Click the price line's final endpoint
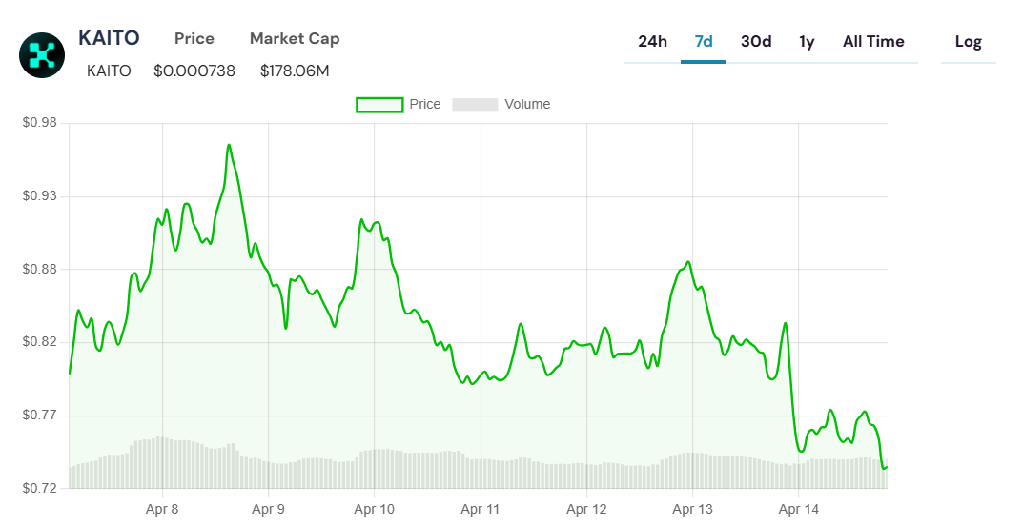Image resolution: width=1023 pixels, height=527 pixels. click(886, 467)
